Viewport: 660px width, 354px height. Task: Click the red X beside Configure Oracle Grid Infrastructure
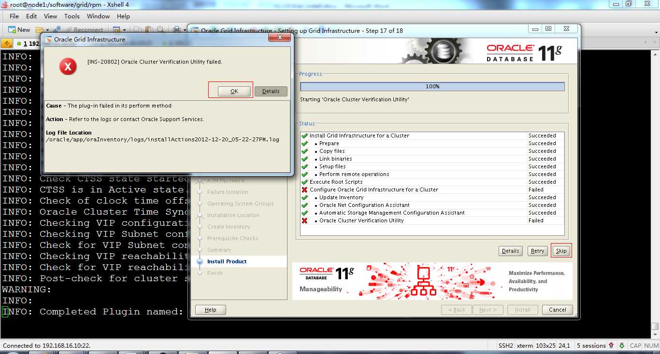304,190
